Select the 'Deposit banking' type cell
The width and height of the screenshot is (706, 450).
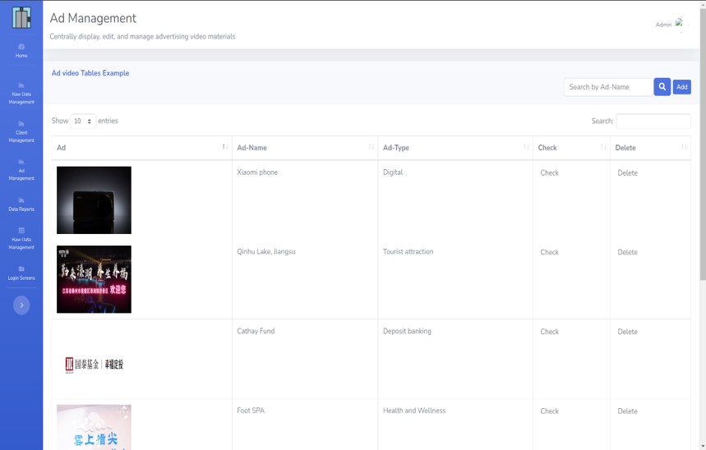pos(407,331)
